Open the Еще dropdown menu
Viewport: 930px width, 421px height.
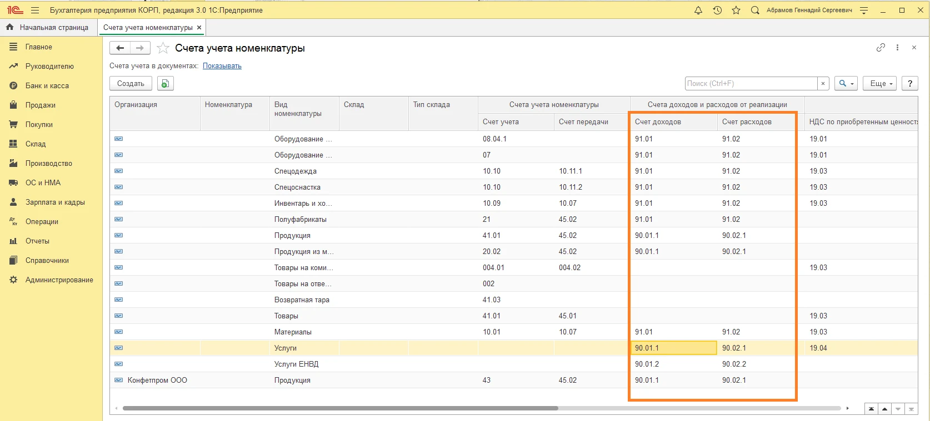pos(881,84)
